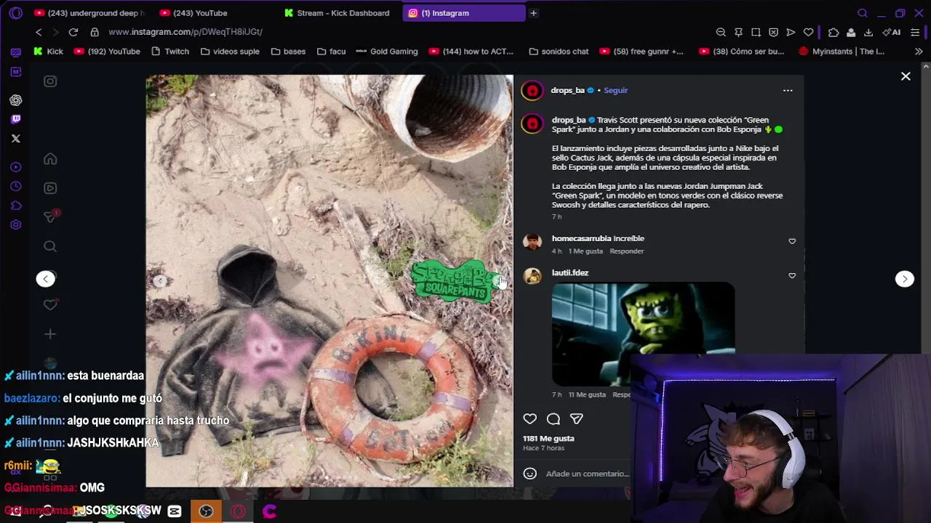Click the comment bubble icon under the post
Image resolution: width=931 pixels, height=523 pixels.
553,419
